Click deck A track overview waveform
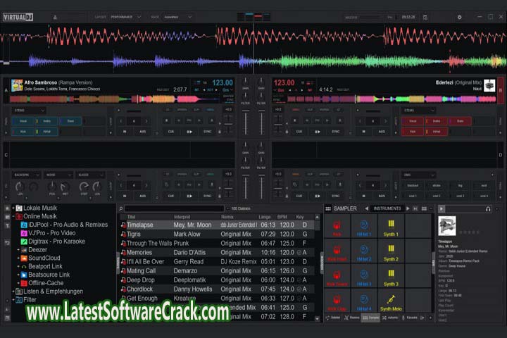The width and height of the screenshot is (507, 338). (115, 99)
